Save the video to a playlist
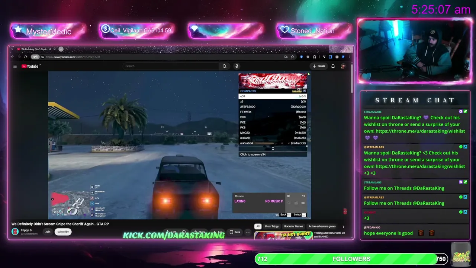 [235, 232]
